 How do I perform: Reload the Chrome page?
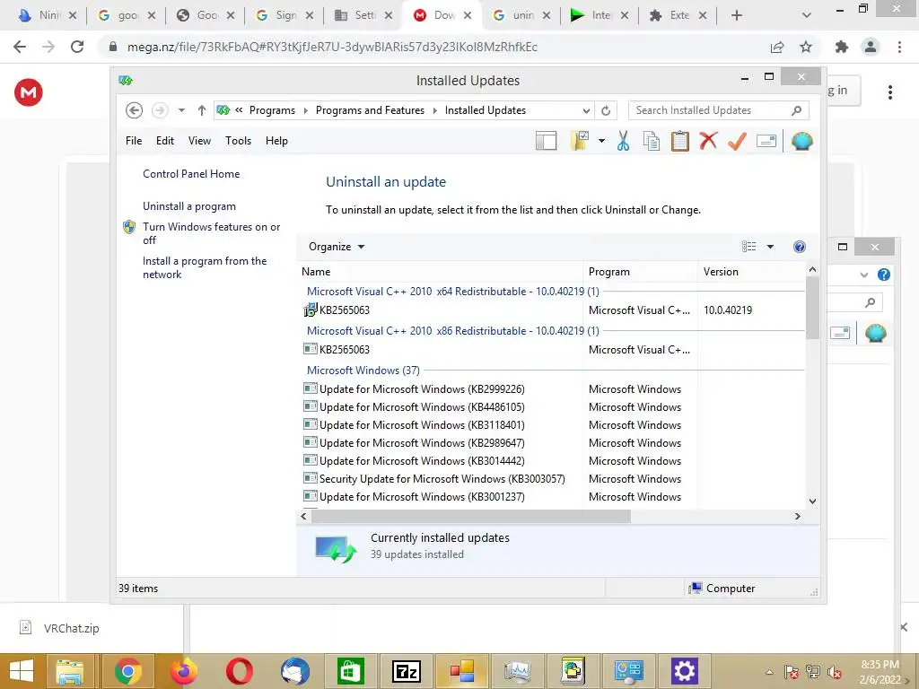click(77, 47)
